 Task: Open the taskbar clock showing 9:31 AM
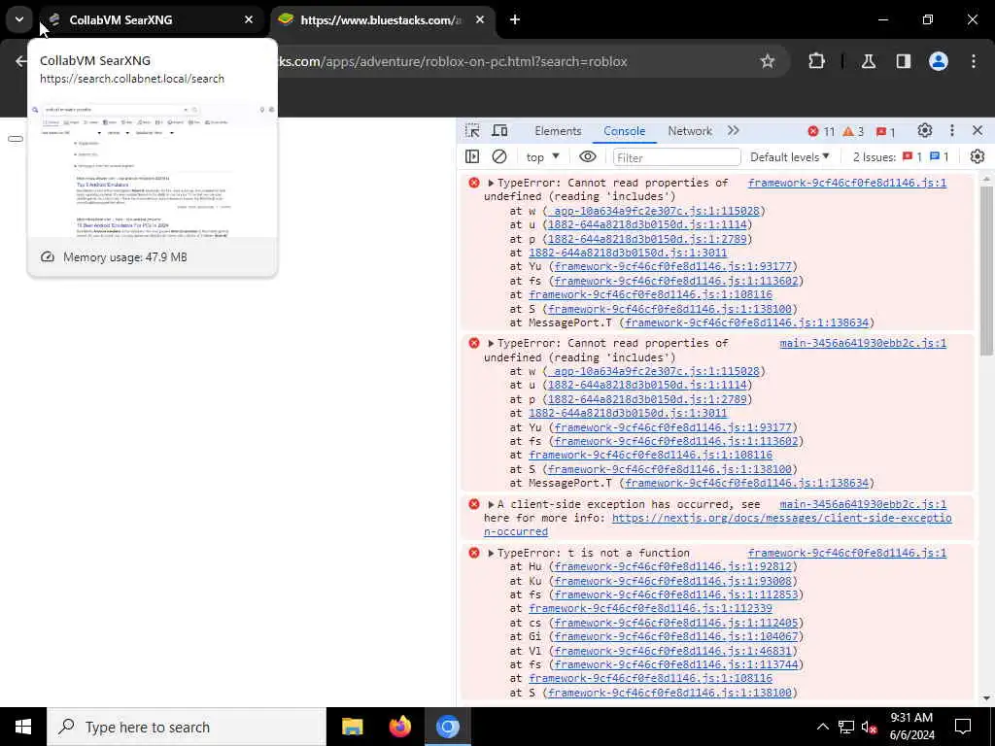(x=911, y=727)
